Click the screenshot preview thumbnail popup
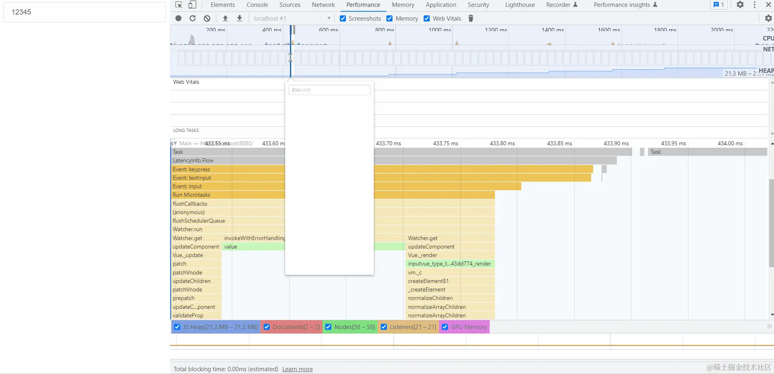Screen dimensions: 774x374 pos(329,178)
